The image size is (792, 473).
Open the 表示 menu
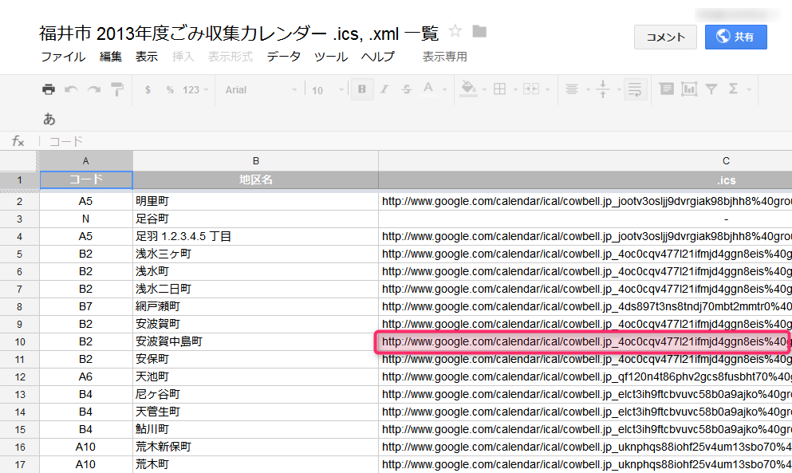[147, 57]
